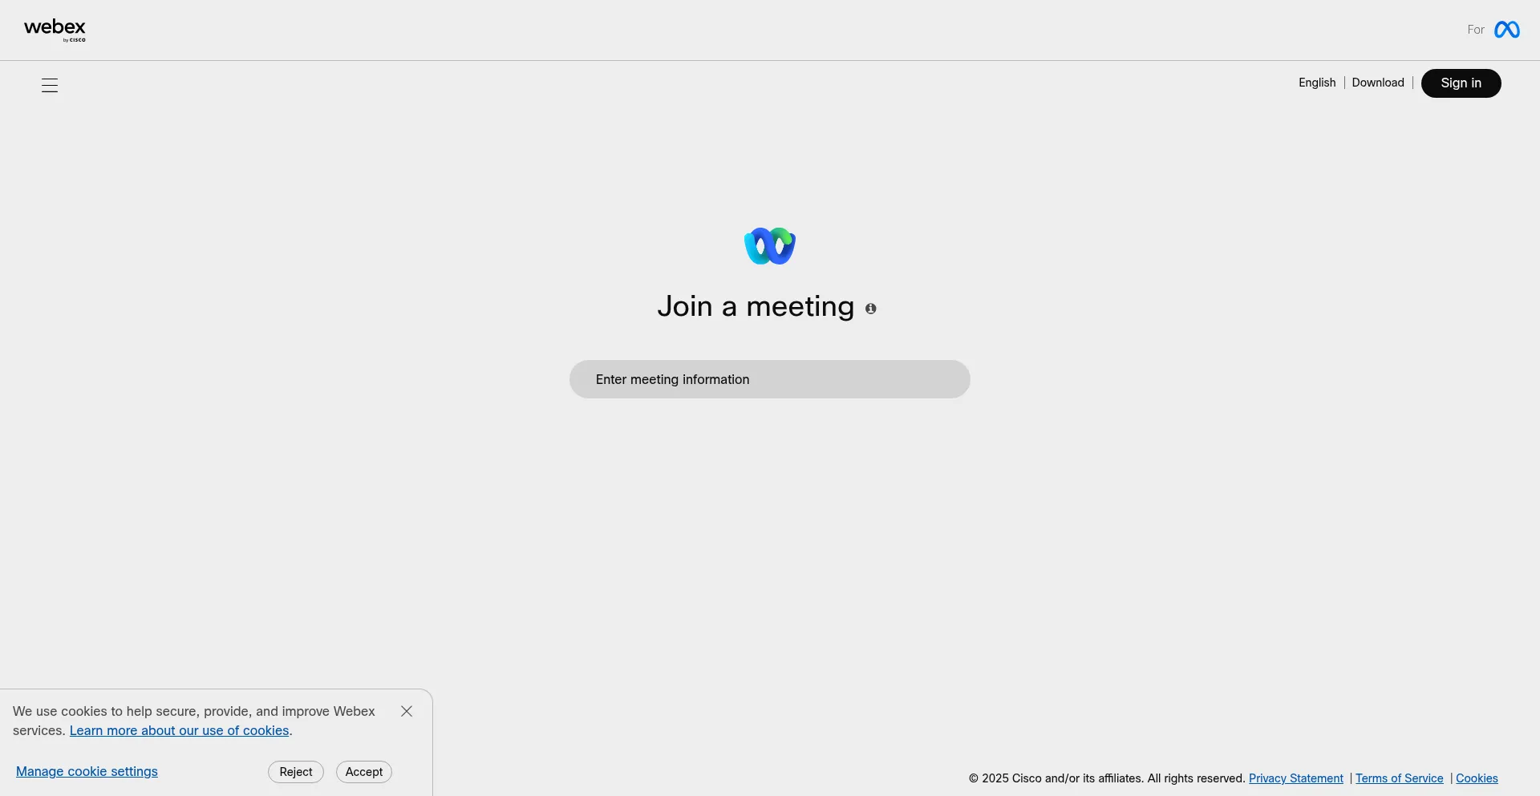Click the Meta infinity logo
The width and height of the screenshot is (1540, 796).
[1506, 30]
